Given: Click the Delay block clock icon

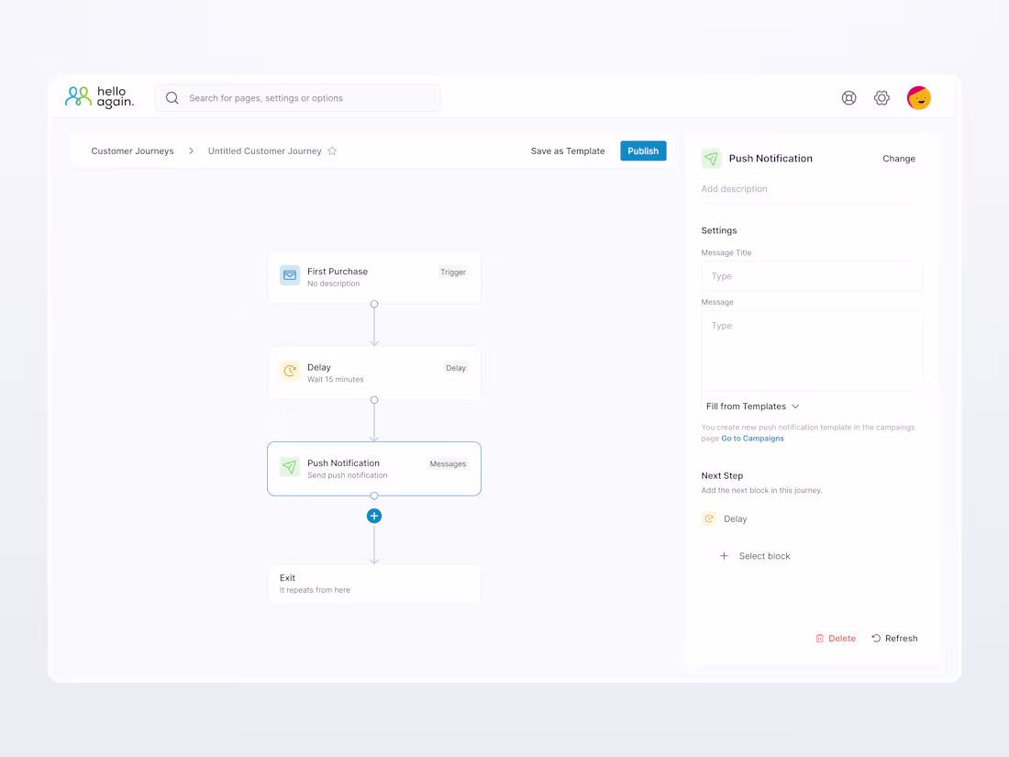Looking at the screenshot, I should pyautogui.click(x=289, y=371).
